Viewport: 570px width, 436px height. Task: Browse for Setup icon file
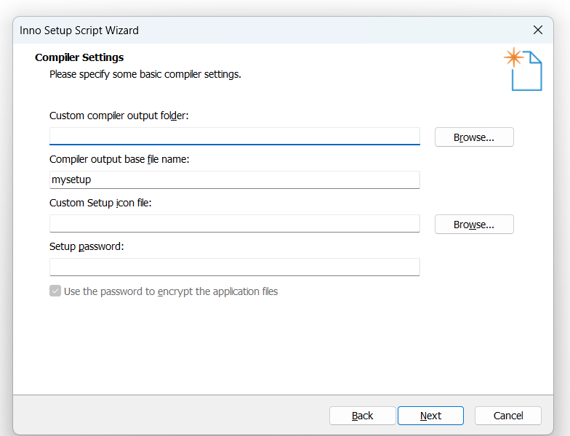474,225
